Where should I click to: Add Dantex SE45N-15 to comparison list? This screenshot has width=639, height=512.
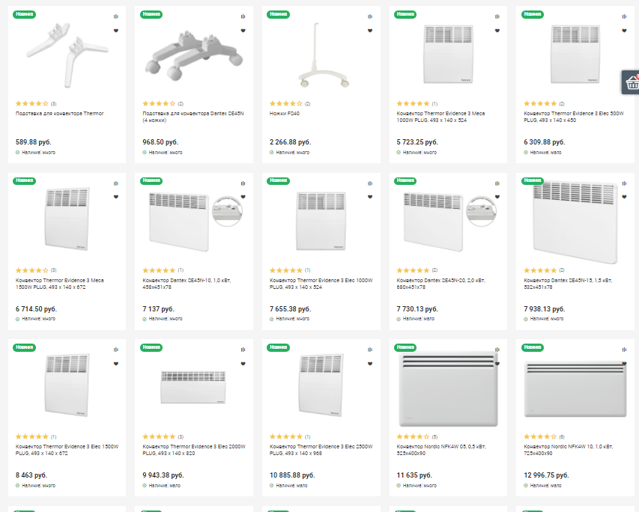coord(624,183)
